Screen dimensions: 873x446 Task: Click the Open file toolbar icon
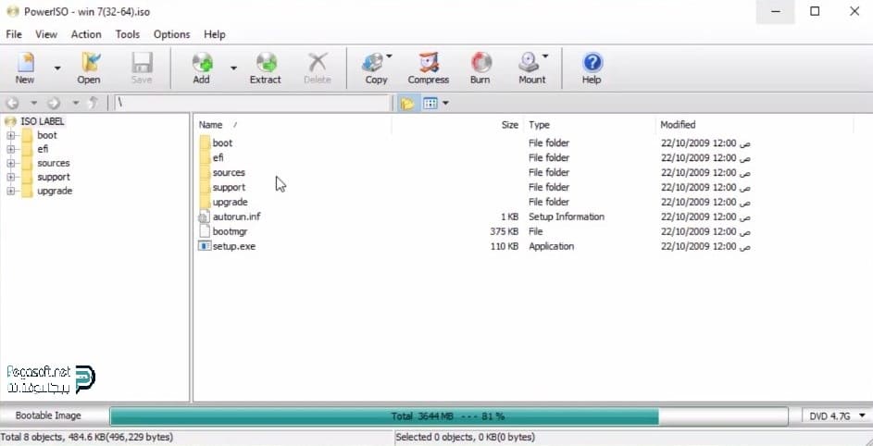[x=90, y=62]
